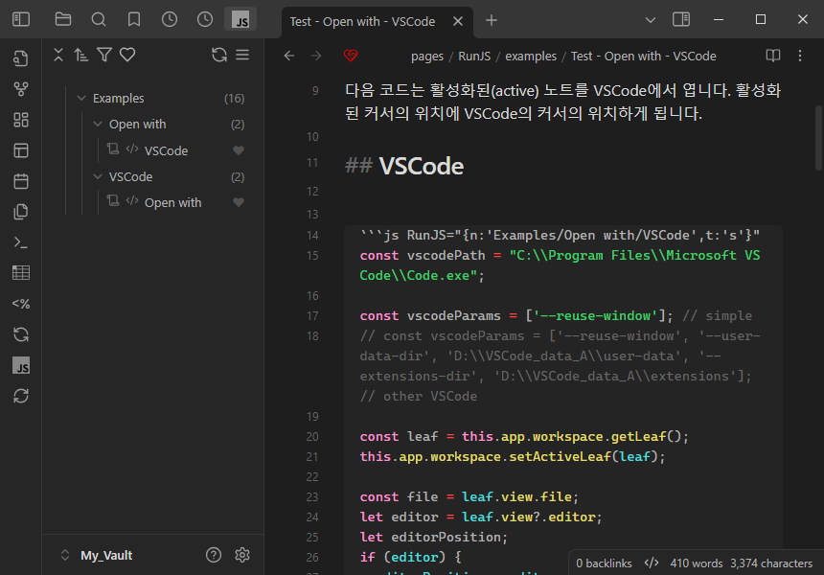Click 410 words in status bar
Viewport: 824px width, 575px height.
pyautogui.click(x=697, y=563)
